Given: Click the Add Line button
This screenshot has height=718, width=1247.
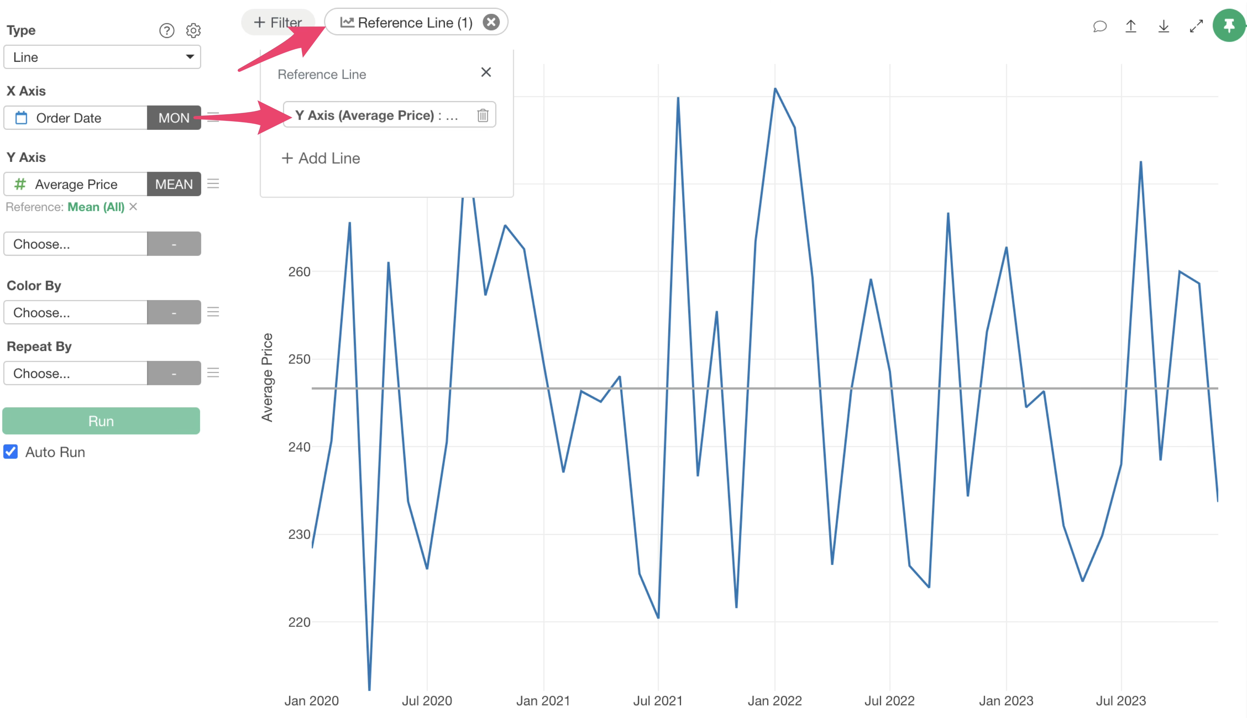Looking at the screenshot, I should pyautogui.click(x=321, y=158).
